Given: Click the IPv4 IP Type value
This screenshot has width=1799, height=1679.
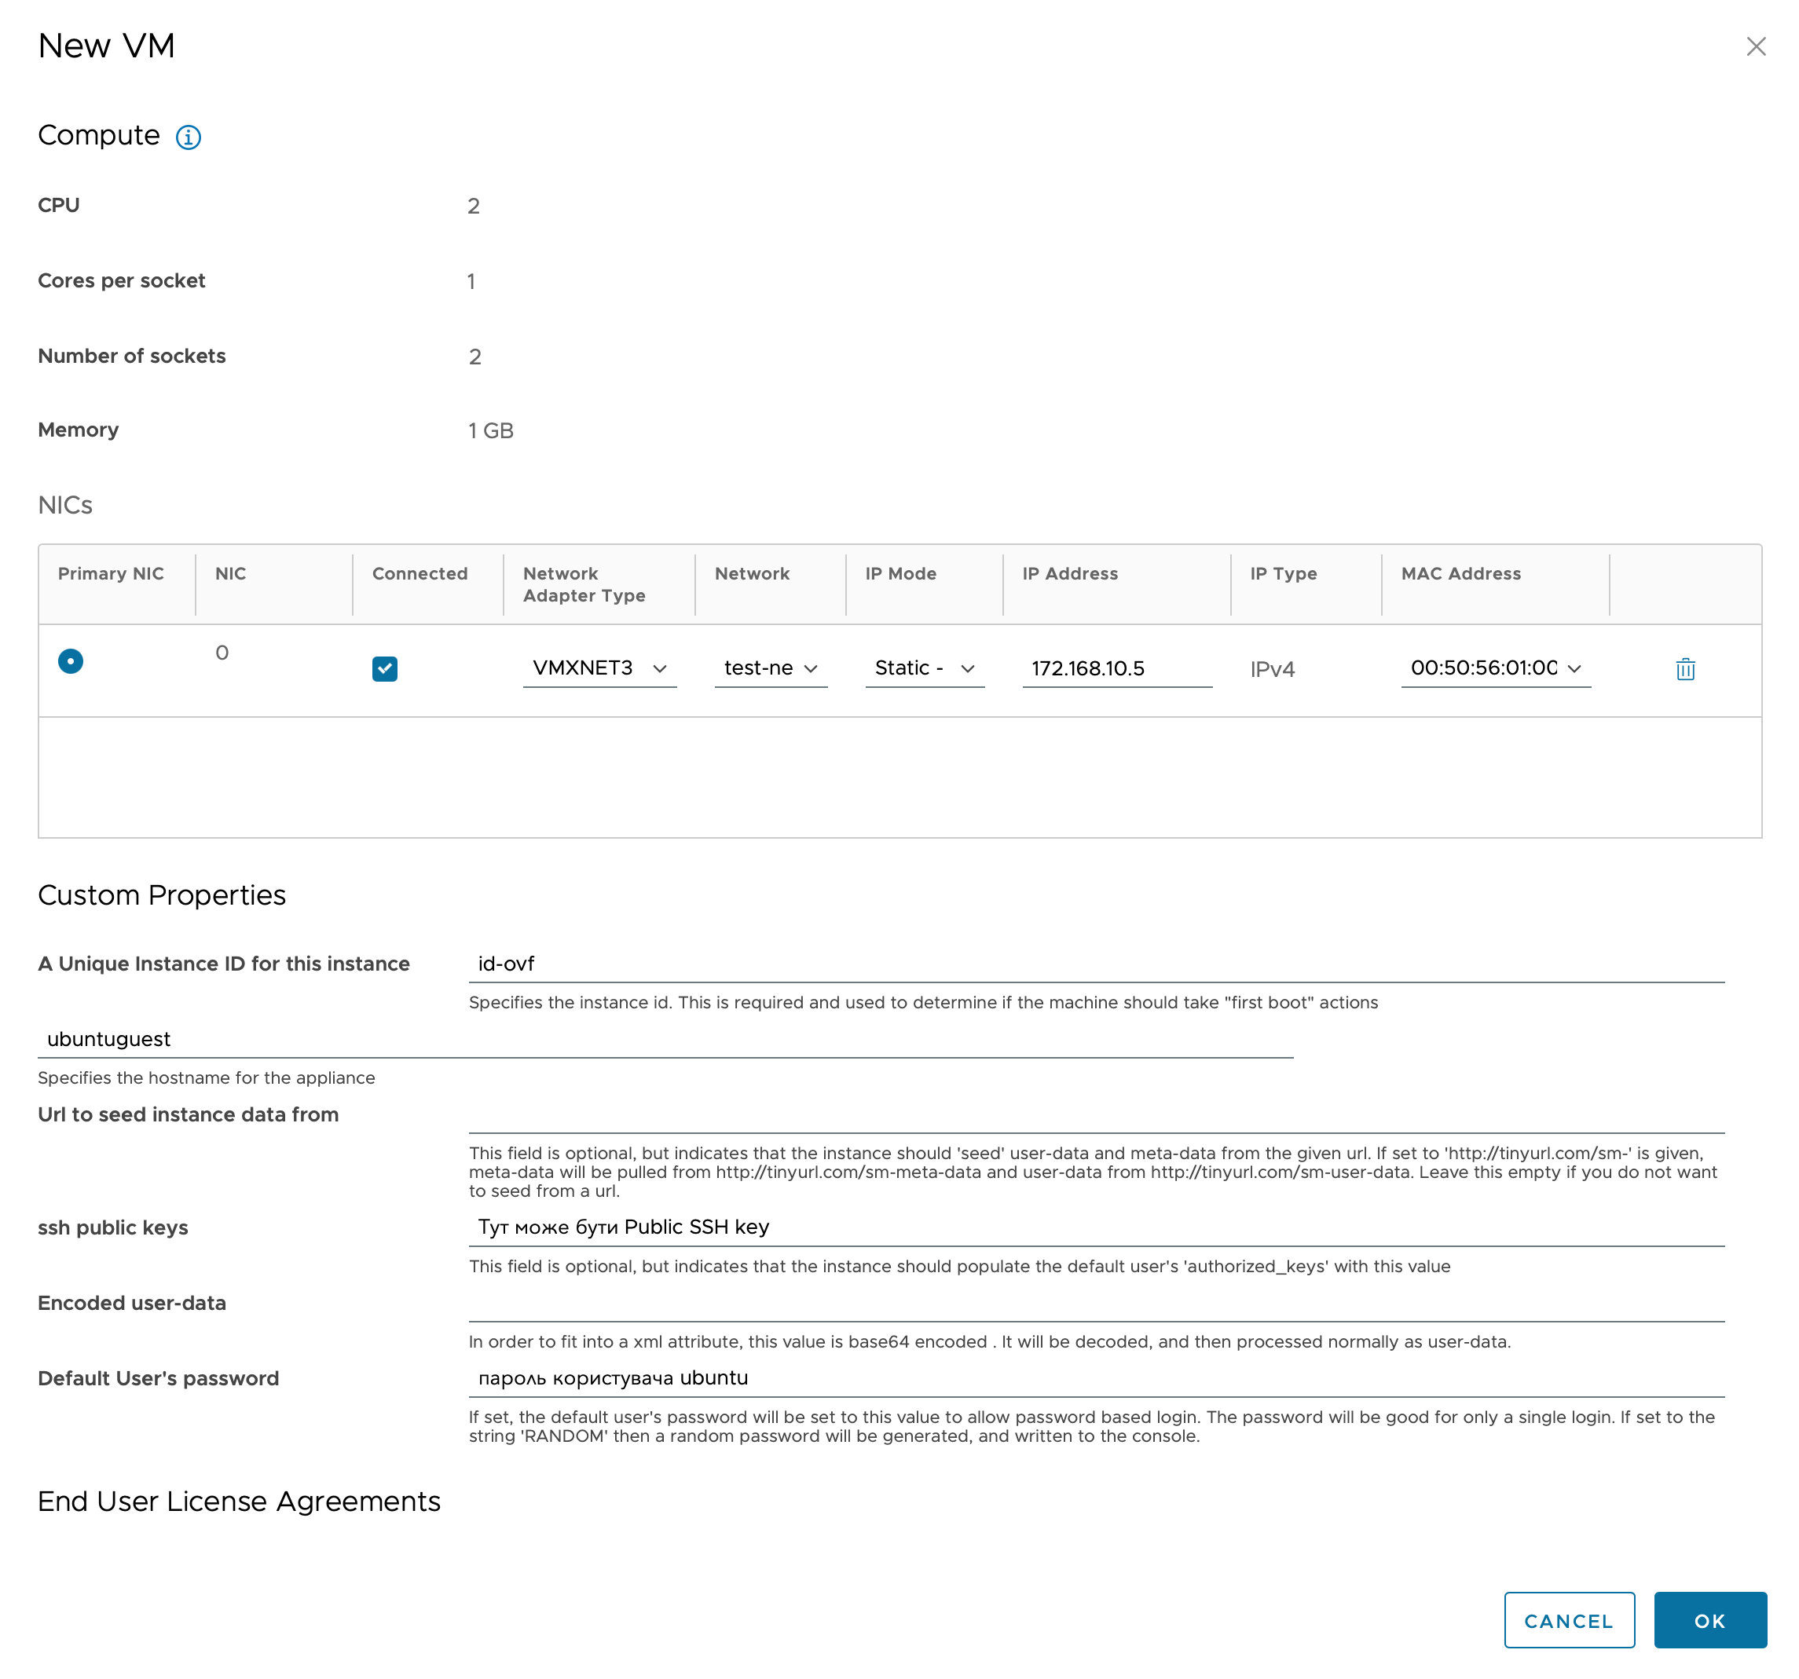Looking at the screenshot, I should point(1273,669).
